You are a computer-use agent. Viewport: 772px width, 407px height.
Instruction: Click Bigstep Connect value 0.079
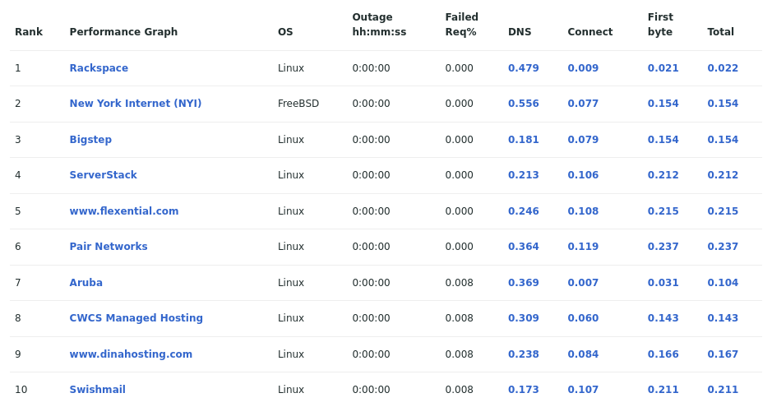(x=583, y=139)
